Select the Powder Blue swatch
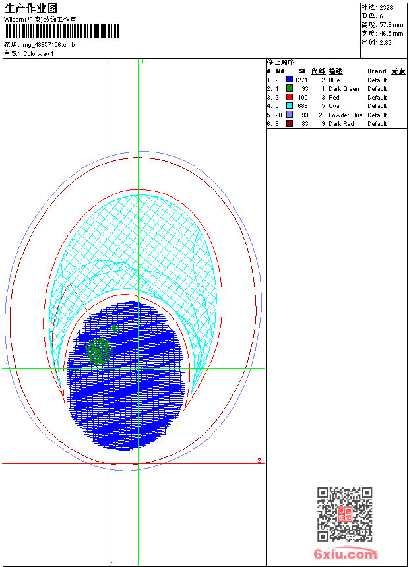This screenshot has width=409, height=567. 290,115
